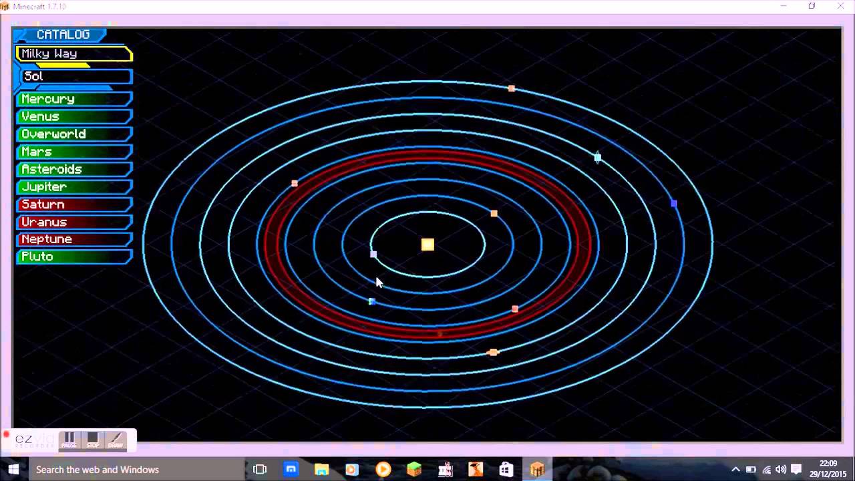Image resolution: width=855 pixels, height=481 pixels.
Task: Select the Milky Way galaxy entry
Action: click(x=73, y=54)
